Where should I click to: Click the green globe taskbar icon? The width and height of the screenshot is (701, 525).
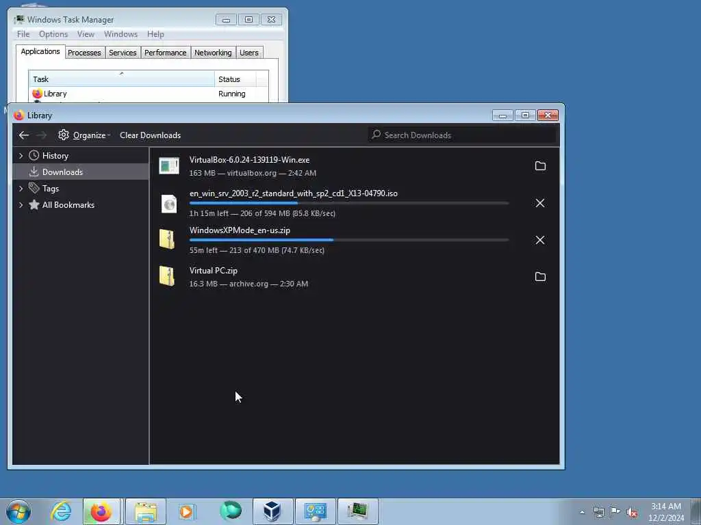point(231,511)
